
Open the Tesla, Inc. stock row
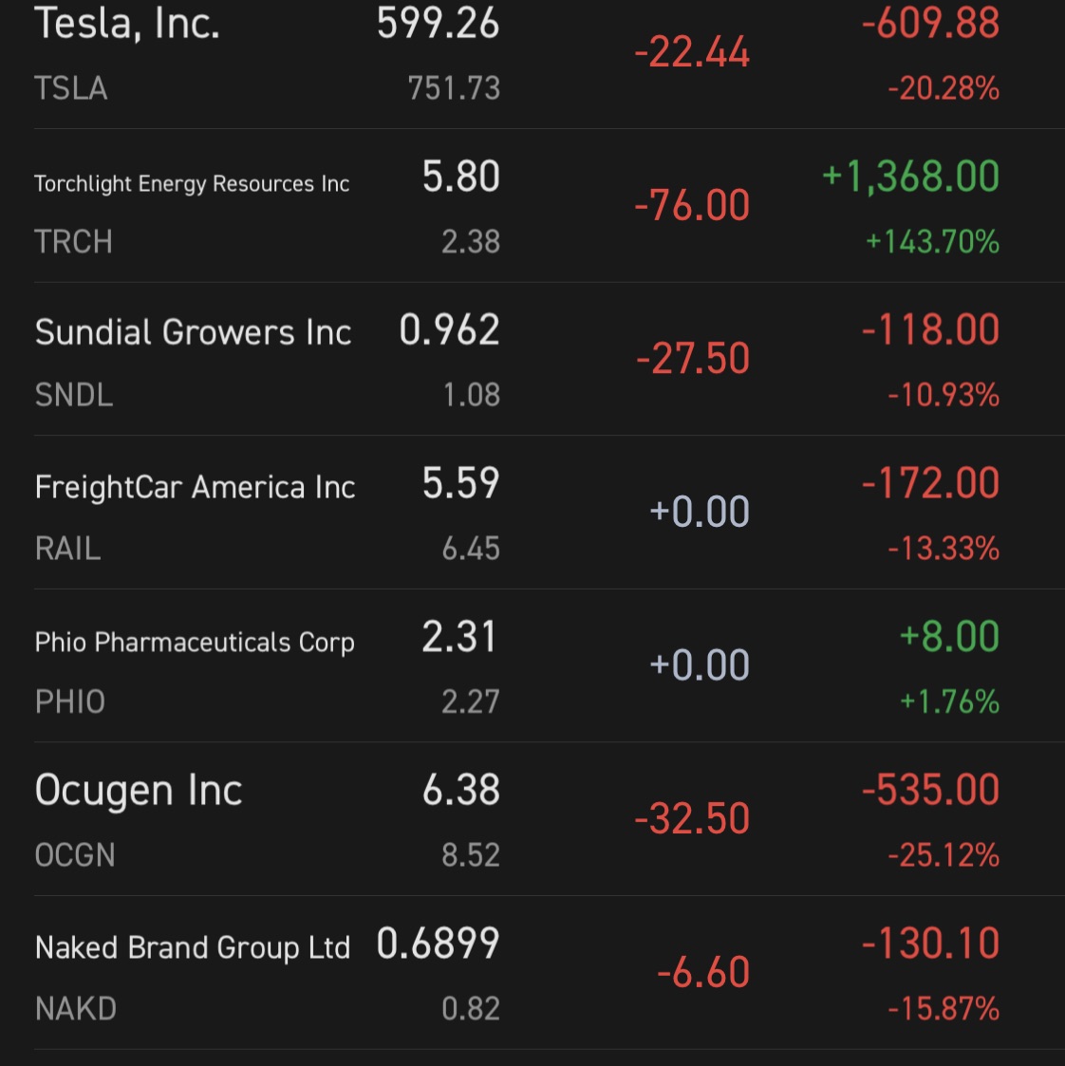point(127,23)
